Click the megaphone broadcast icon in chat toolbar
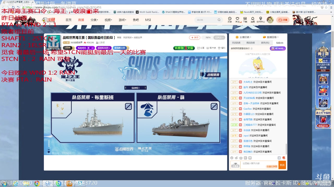This screenshot has width=334, height=187. coord(236,158)
